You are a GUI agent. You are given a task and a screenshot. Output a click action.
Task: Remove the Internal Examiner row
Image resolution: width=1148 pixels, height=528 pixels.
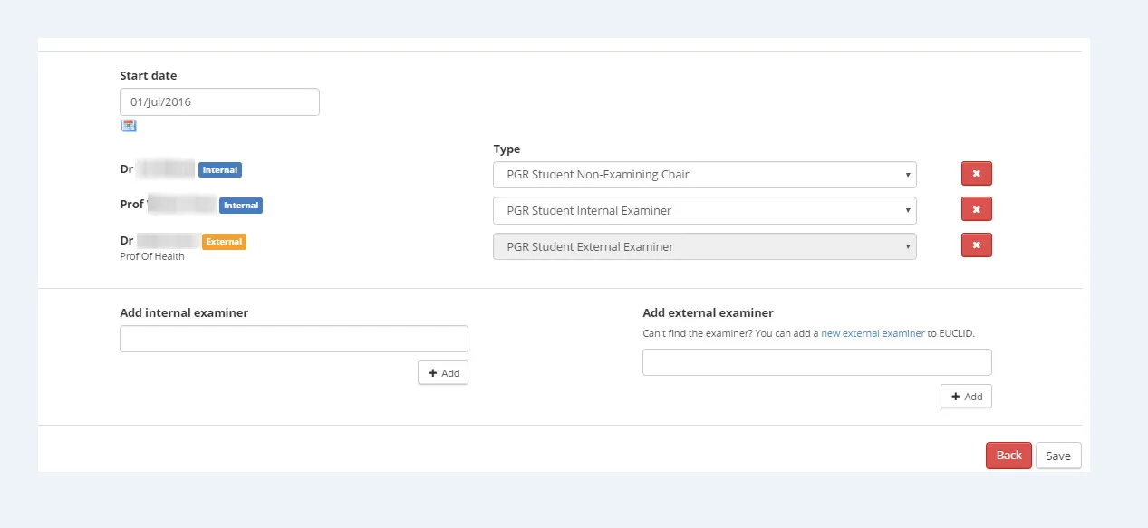976,208
